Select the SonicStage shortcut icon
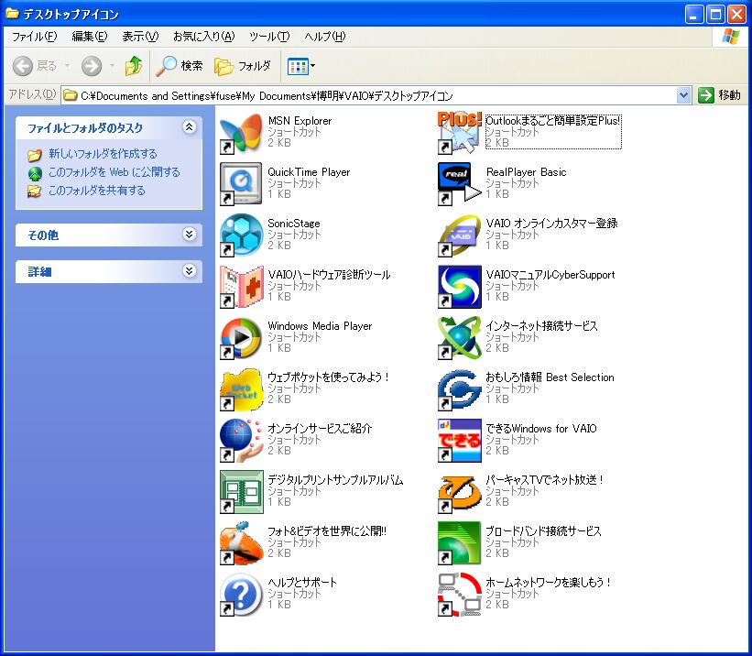The height and width of the screenshot is (656, 752). click(x=241, y=235)
